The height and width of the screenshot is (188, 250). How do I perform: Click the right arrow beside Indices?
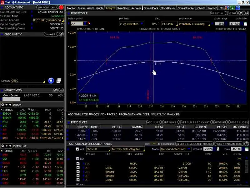pyautogui.click(x=10, y=105)
